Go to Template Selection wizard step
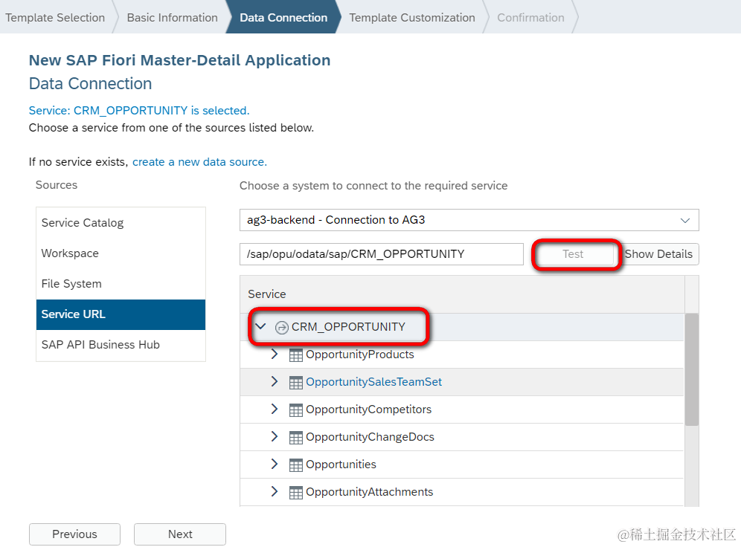The image size is (741, 547). pos(55,17)
